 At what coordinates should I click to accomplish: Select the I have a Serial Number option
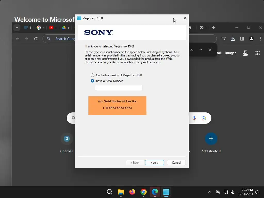[x=93, y=81]
